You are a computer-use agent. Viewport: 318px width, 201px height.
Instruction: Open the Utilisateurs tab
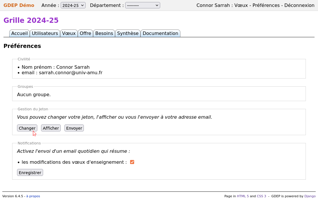coord(45,33)
